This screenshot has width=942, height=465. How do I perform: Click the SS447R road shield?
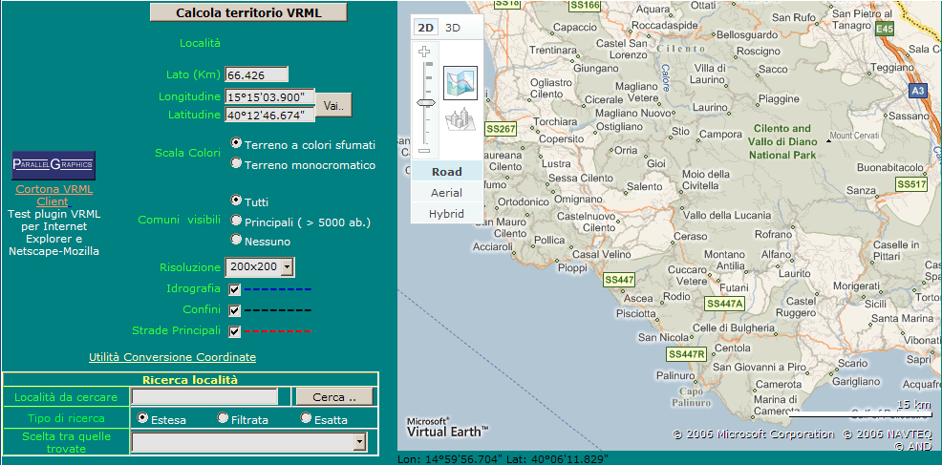[686, 354]
